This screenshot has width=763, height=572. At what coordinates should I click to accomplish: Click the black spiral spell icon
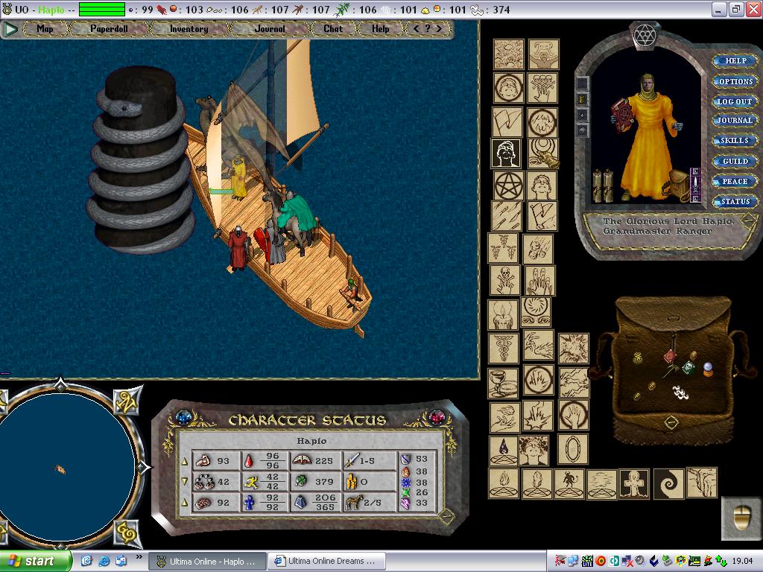668,483
